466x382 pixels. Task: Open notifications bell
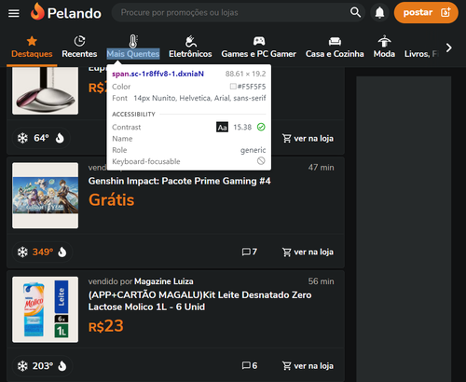(379, 13)
